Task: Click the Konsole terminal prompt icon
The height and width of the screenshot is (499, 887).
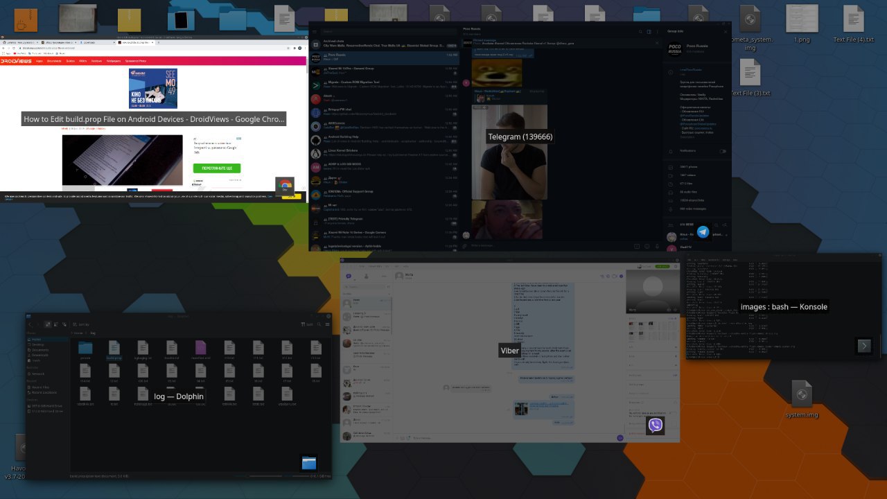Action: (863, 346)
